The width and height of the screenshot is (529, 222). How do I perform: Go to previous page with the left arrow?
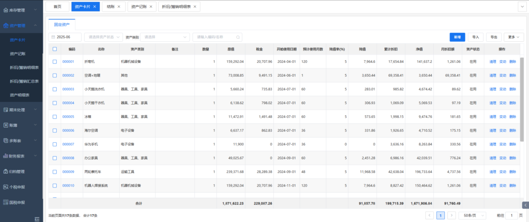click(x=429, y=215)
